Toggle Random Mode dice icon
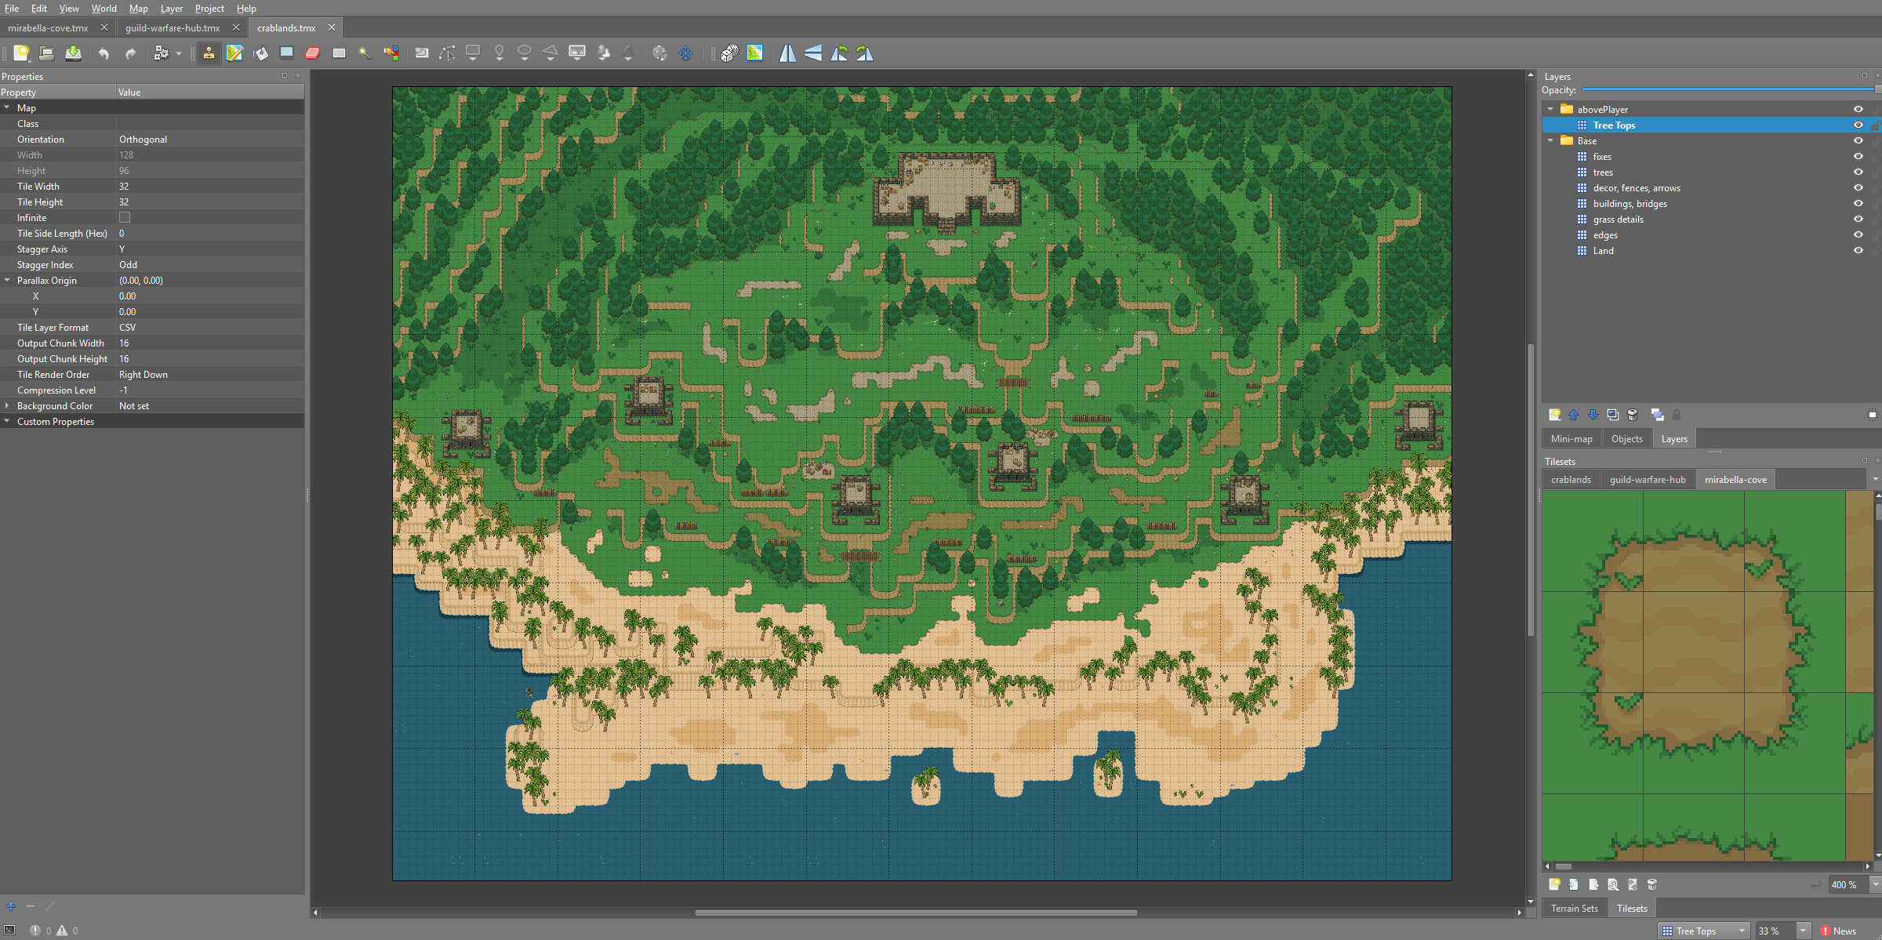The height and width of the screenshot is (940, 1882). (x=729, y=53)
